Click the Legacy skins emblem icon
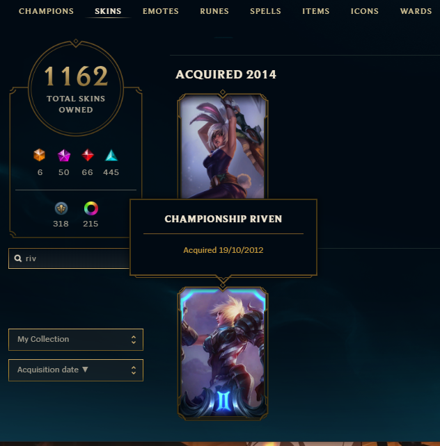The image size is (440, 446). [61, 208]
